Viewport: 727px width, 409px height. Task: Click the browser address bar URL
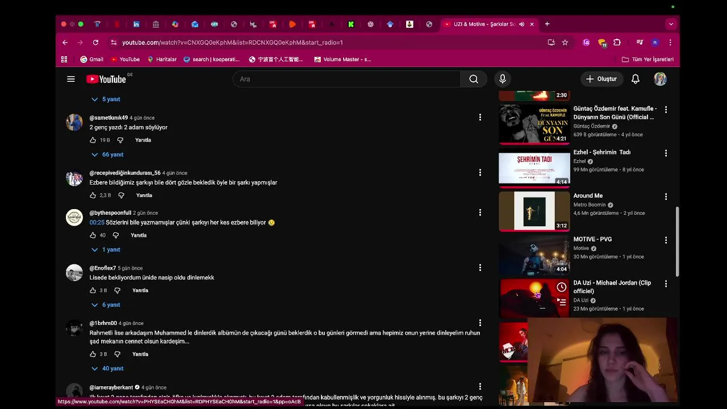tap(232, 43)
